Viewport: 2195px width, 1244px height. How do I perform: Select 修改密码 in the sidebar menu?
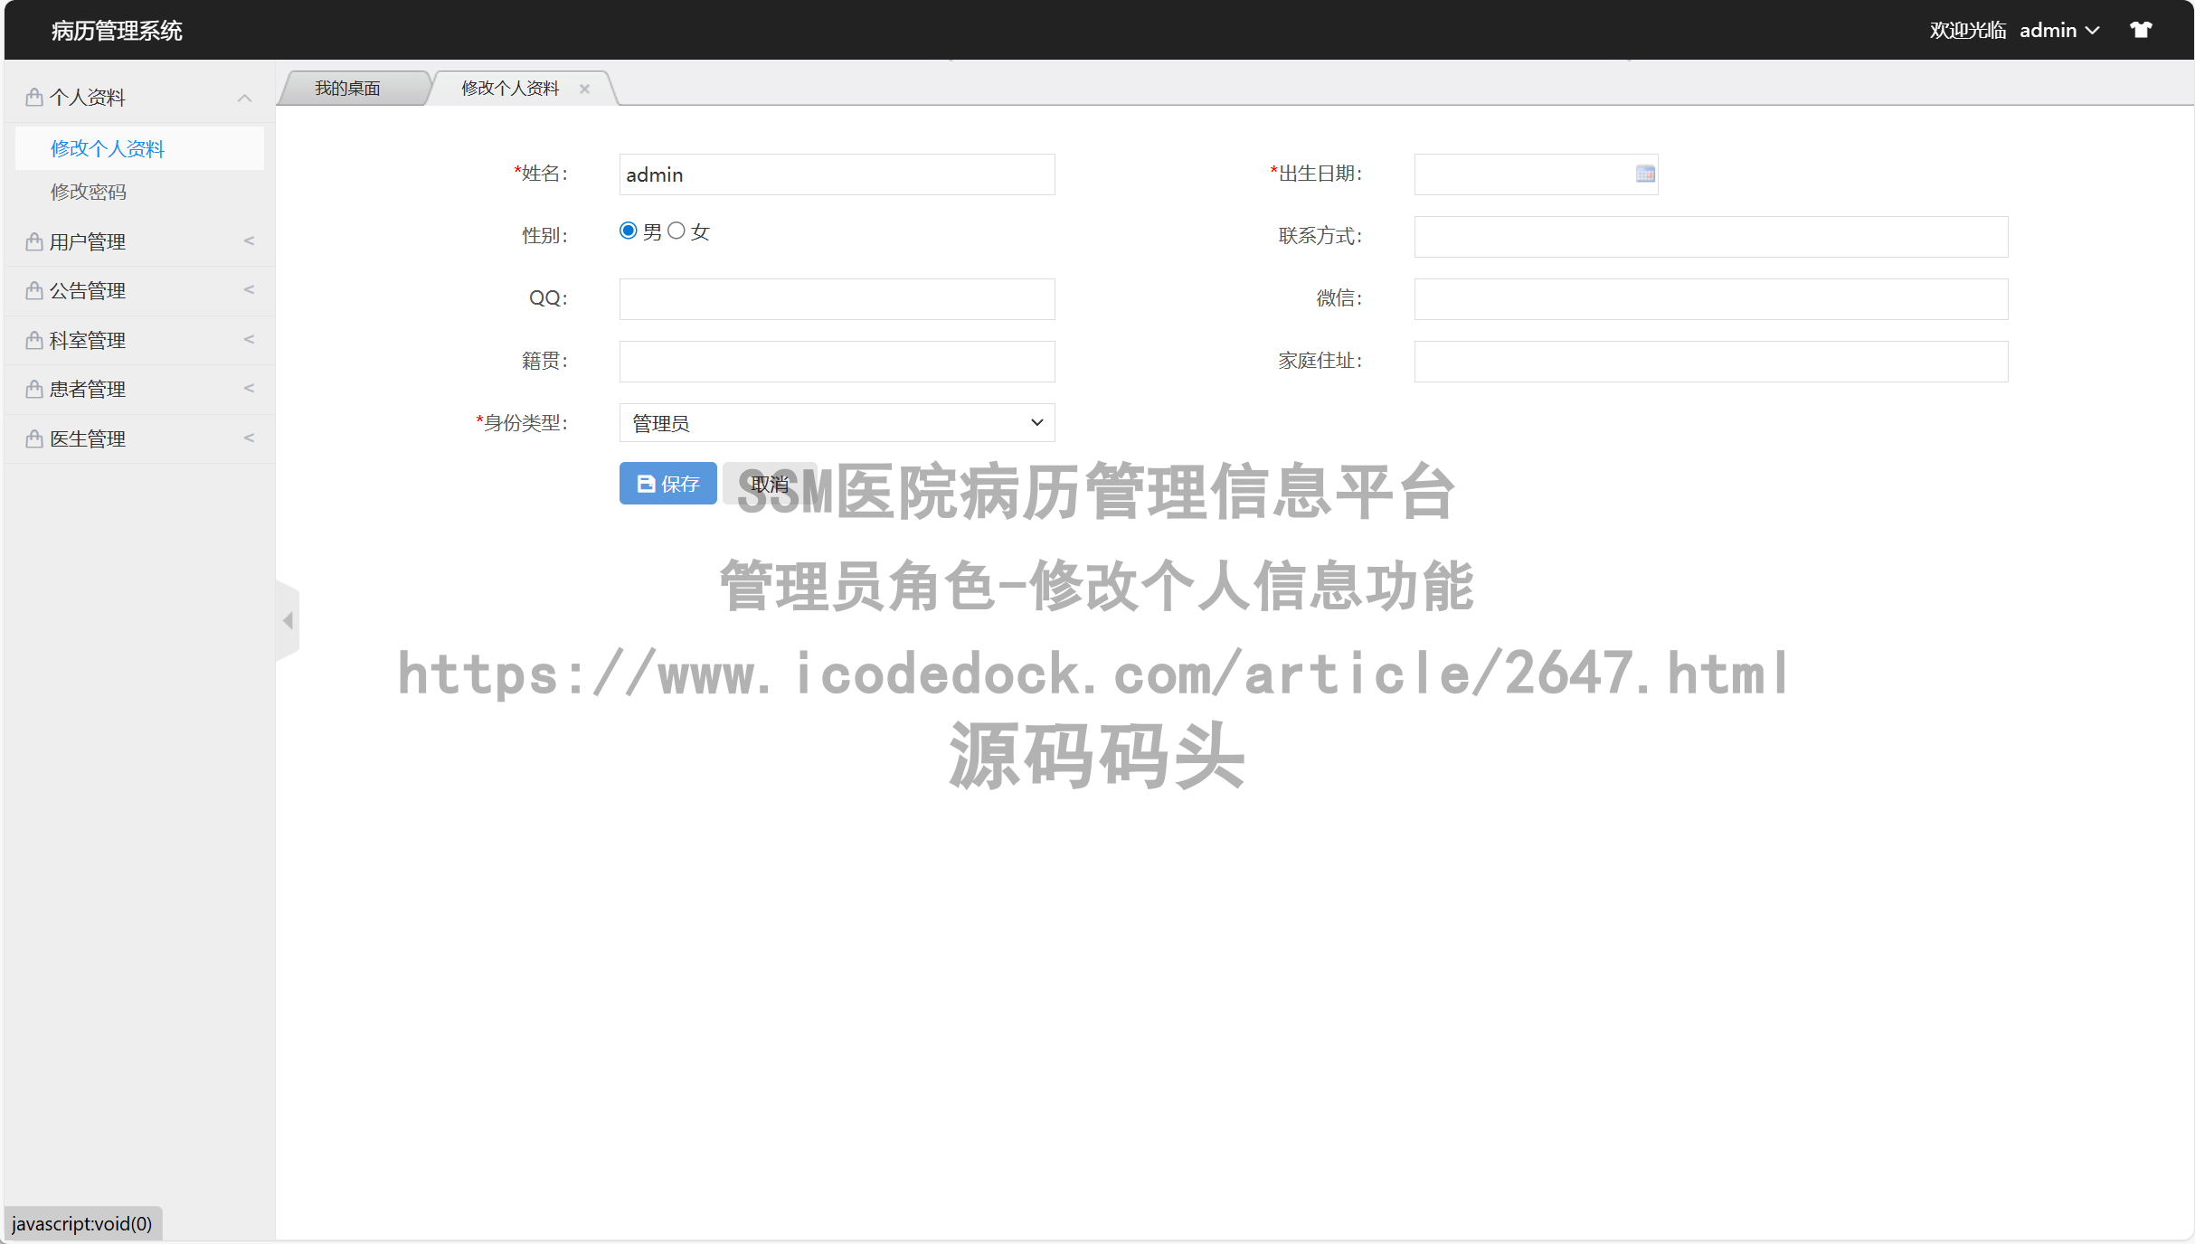89,191
